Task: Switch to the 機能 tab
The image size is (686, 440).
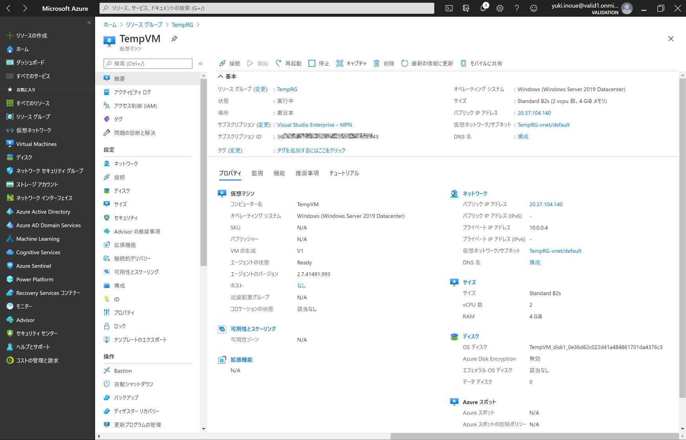Action: (x=279, y=173)
